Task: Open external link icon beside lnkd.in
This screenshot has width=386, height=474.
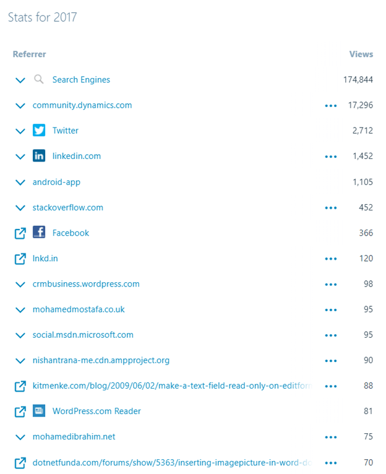Action: point(20,259)
